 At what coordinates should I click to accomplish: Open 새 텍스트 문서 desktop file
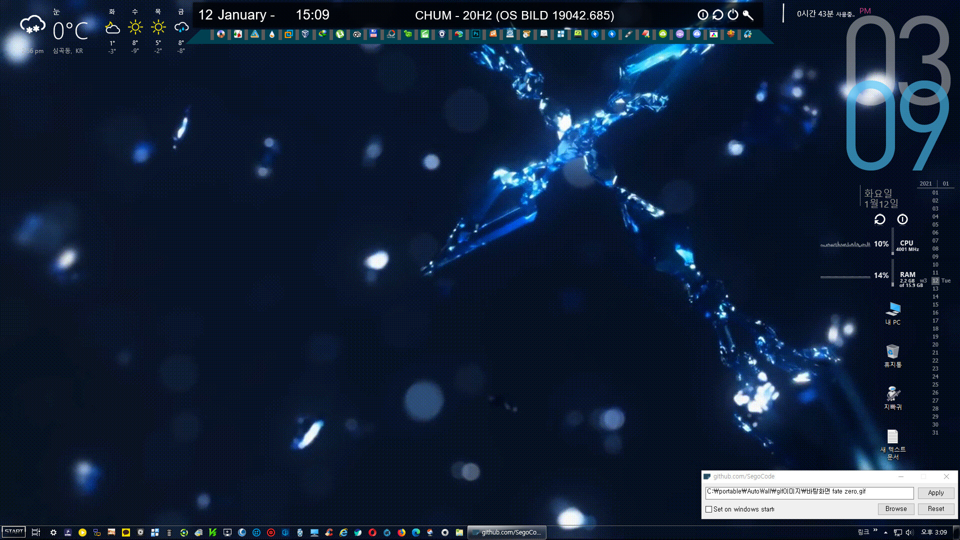(893, 444)
